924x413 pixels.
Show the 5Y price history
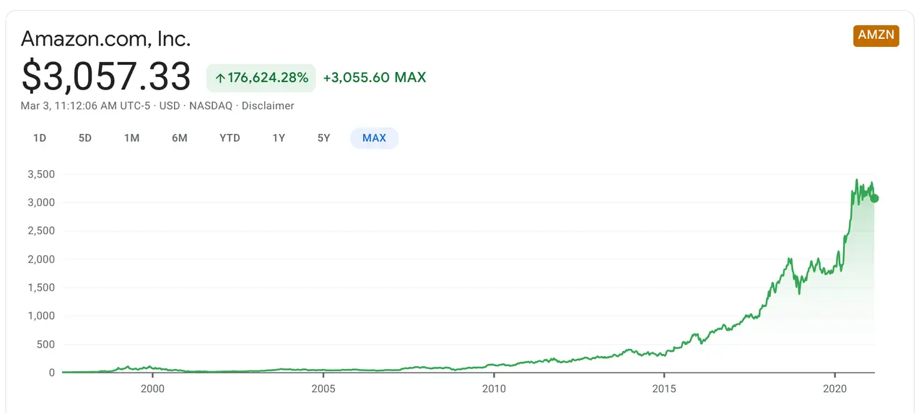[323, 138]
